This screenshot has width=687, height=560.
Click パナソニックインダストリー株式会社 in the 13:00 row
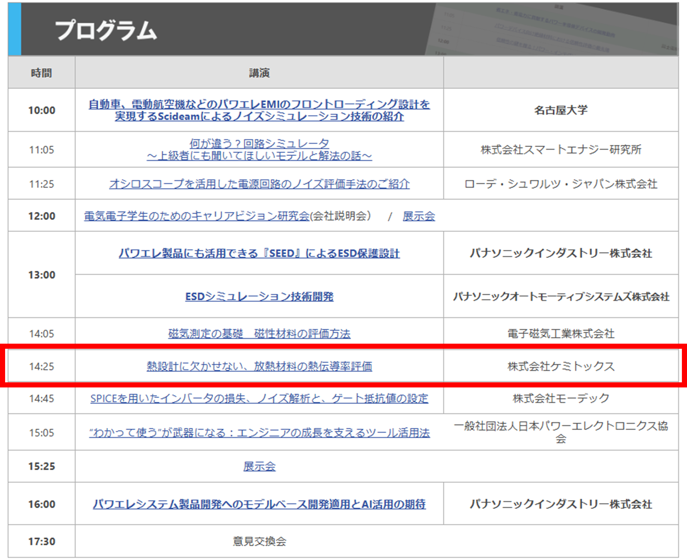561,253
